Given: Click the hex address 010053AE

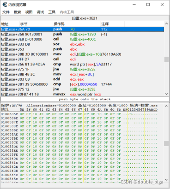Looking at the screenshot, I should pos(9,134).
